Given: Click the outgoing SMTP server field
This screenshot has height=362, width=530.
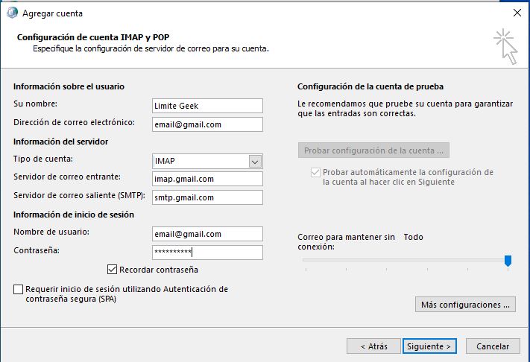Looking at the screenshot, I should pos(207,197).
